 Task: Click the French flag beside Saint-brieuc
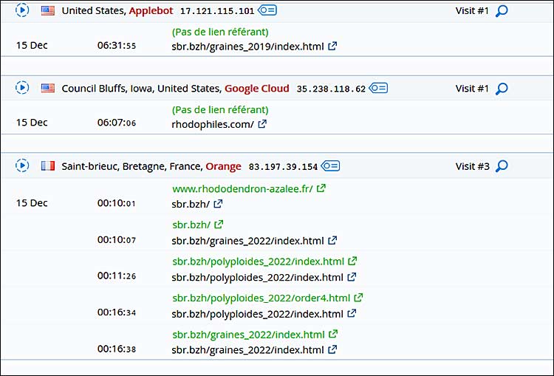coord(48,166)
